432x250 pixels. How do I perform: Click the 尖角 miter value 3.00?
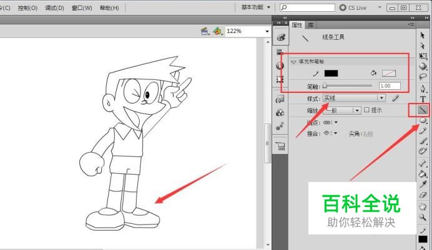pyautogui.click(x=368, y=133)
